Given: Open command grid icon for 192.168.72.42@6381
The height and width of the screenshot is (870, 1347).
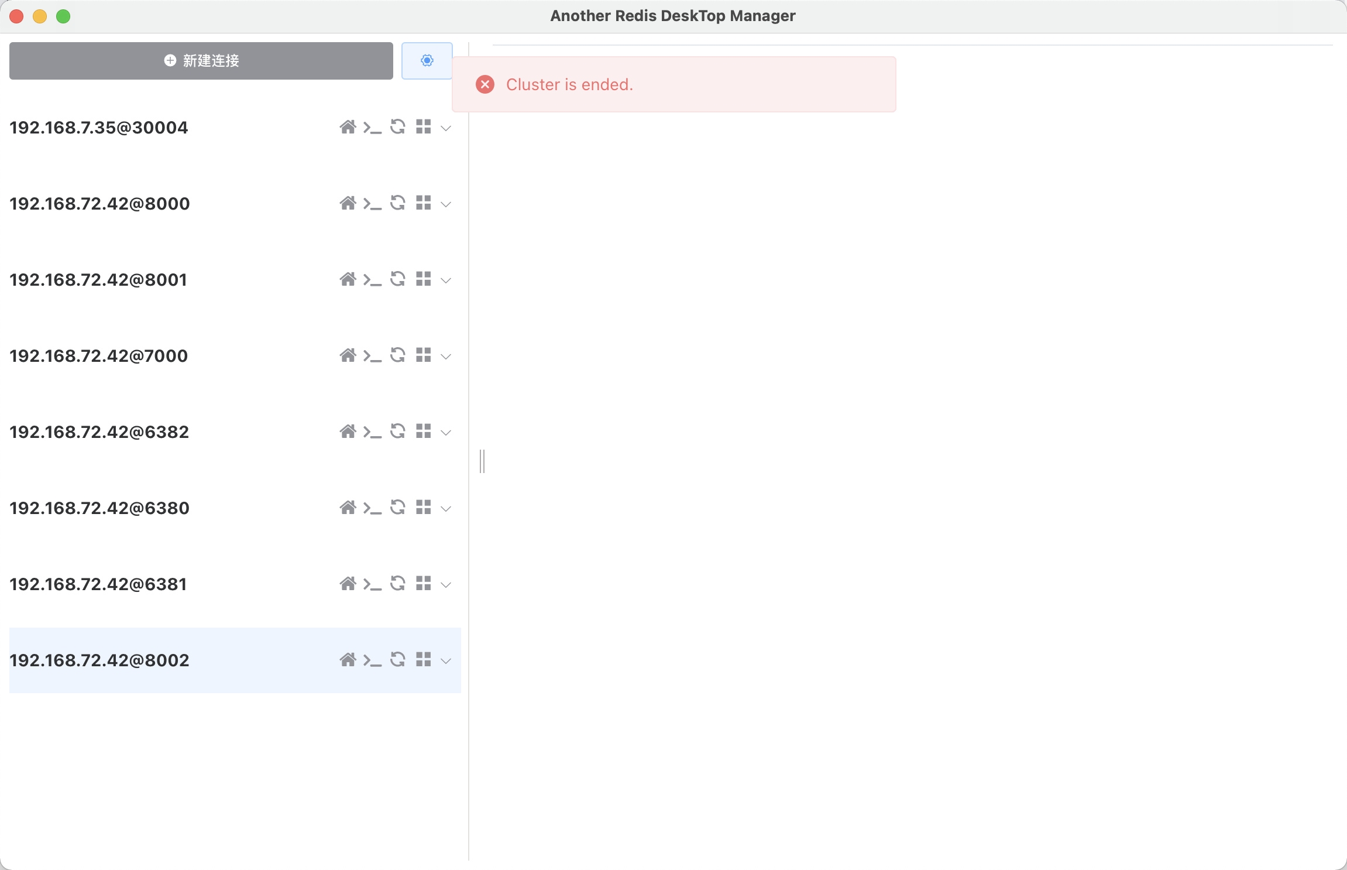Looking at the screenshot, I should [x=424, y=584].
